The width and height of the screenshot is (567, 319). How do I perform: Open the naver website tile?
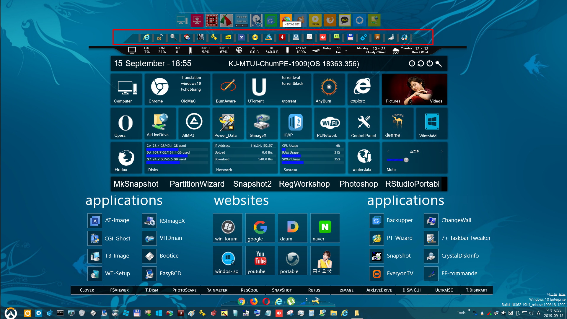tap(325, 228)
